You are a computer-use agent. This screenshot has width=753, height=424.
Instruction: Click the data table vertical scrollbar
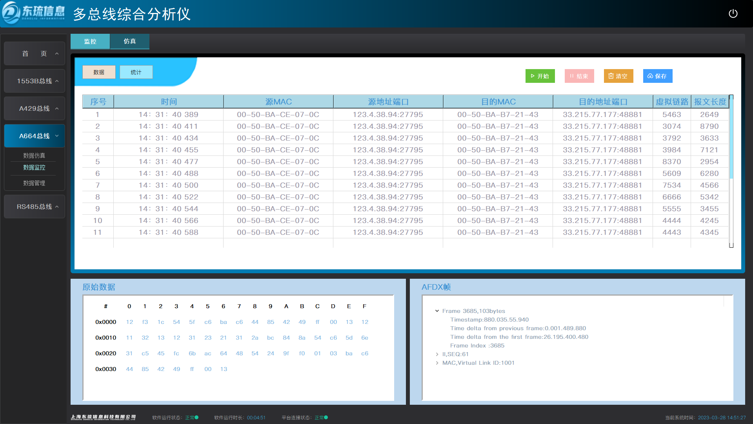pyautogui.click(x=731, y=137)
